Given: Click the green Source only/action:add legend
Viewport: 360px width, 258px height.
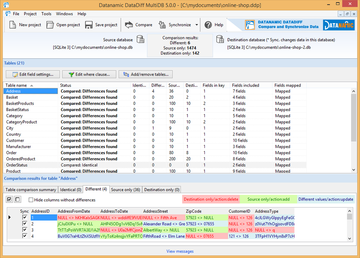Looking at the screenshot, I should coord(268,199).
